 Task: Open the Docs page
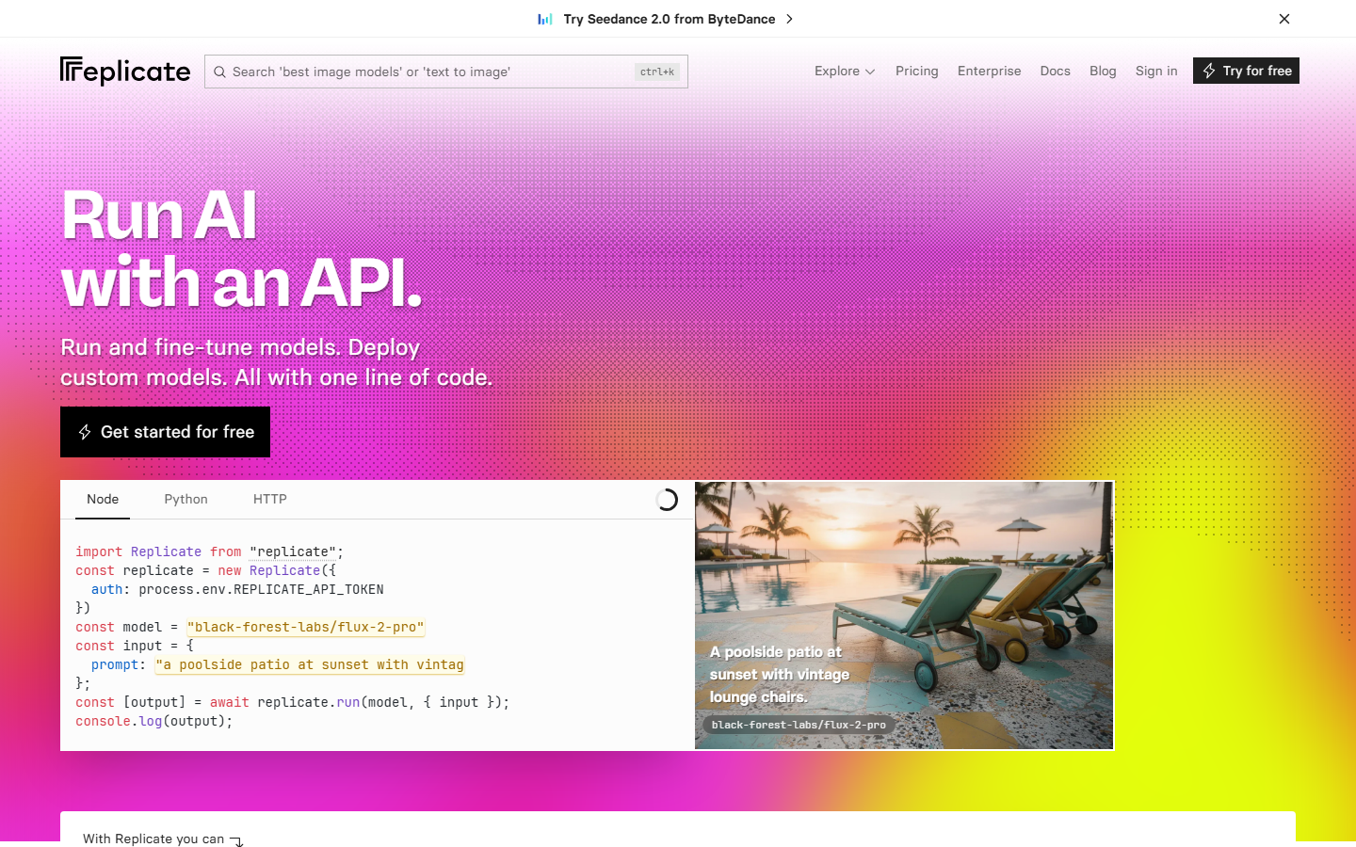[x=1055, y=71]
